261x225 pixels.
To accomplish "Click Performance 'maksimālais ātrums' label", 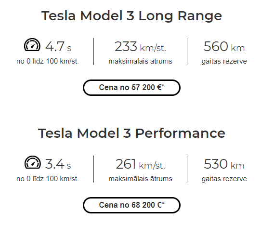I will (x=140, y=179).
